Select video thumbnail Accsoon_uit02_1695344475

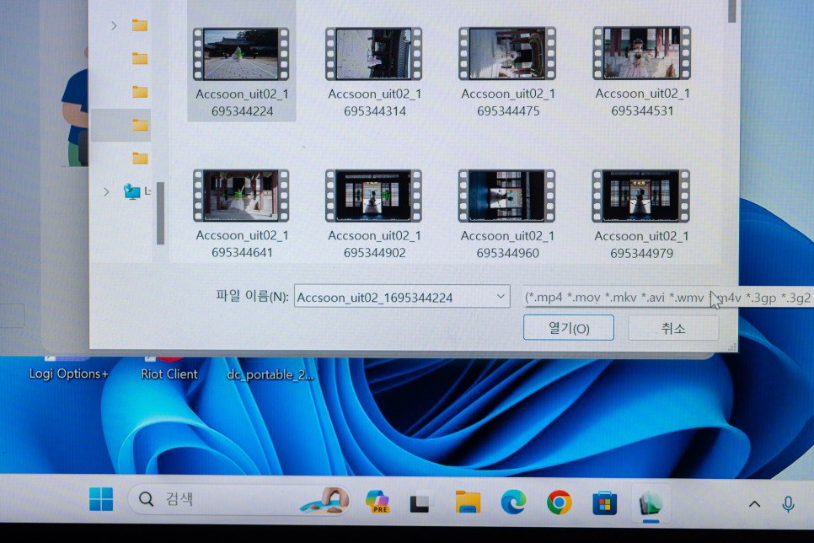(x=507, y=54)
